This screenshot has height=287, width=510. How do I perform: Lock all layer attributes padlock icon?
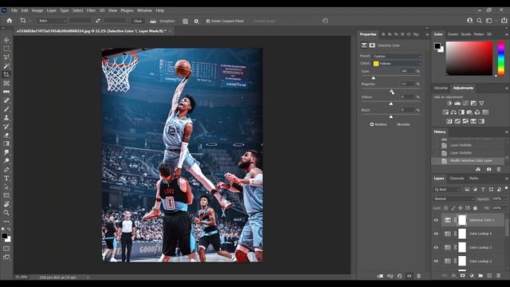(475, 208)
